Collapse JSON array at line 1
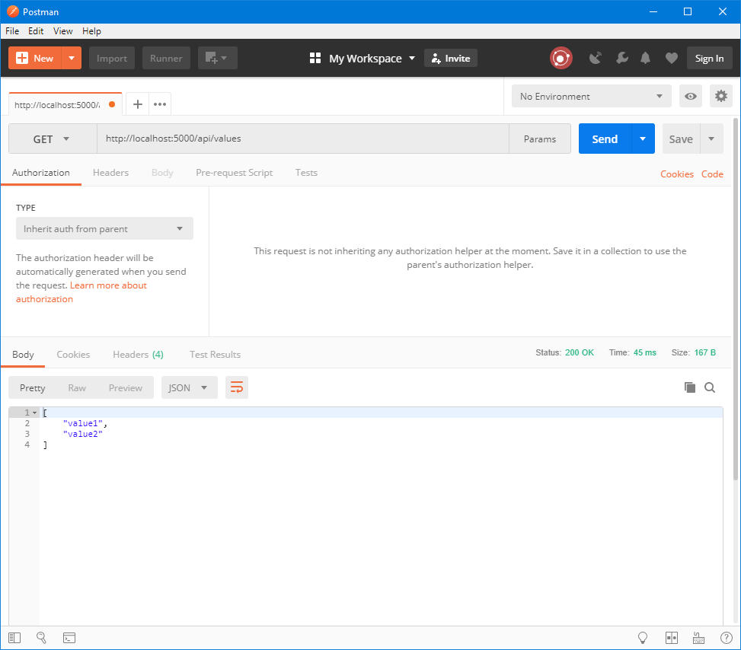Image resolution: width=741 pixels, height=650 pixels. [34, 413]
